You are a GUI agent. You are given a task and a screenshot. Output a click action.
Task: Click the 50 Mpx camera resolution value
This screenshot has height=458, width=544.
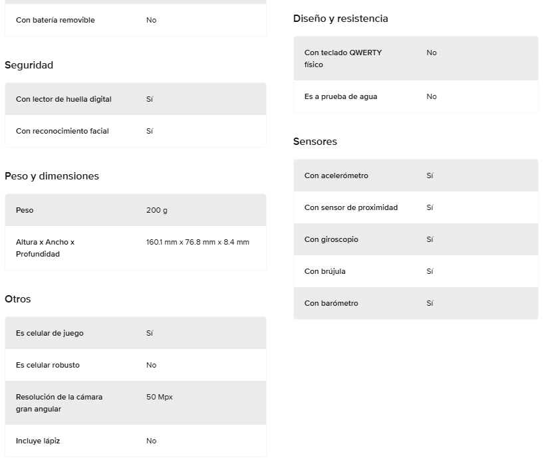(160, 397)
